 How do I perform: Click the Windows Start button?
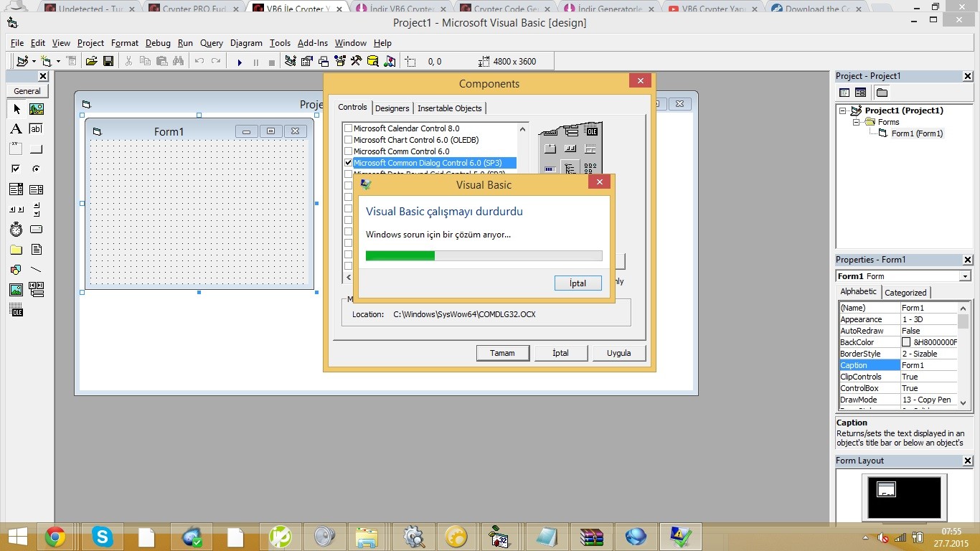point(17,537)
